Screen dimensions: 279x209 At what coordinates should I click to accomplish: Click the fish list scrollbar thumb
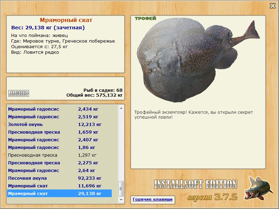pos(121,189)
